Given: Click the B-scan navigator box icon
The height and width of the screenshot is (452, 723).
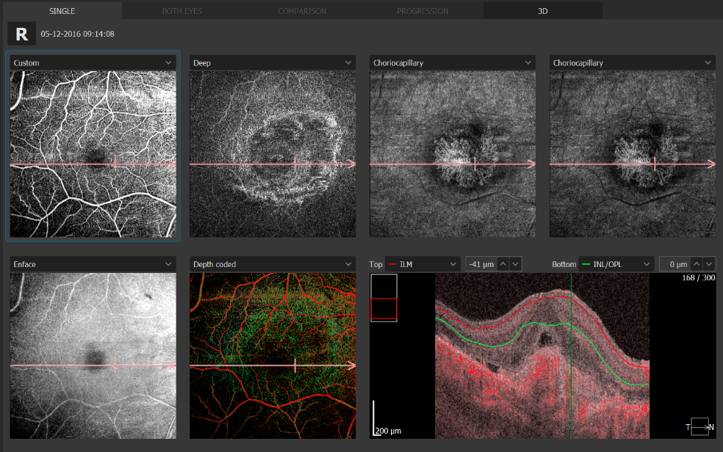Looking at the screenshot, I should [384, 298].
